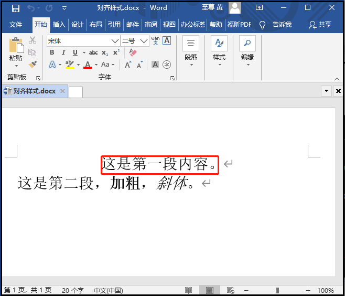Toggle Character Shading gray A
Image resolution: width=345 pixels, height=296 pixels.
(155, 65)
